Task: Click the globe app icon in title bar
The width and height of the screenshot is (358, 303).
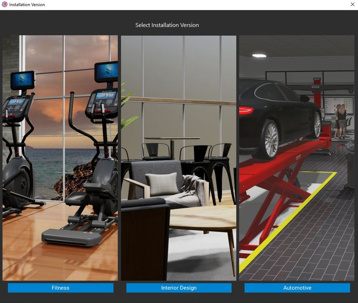Action: 5,5
